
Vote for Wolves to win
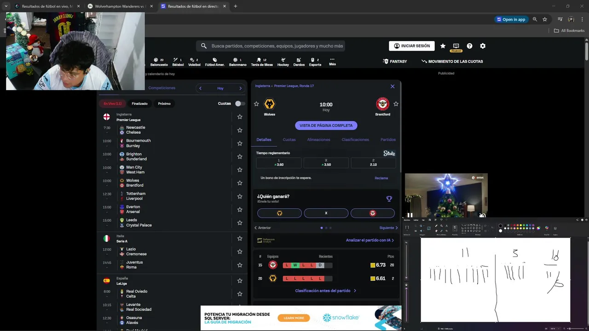(279, 213)
